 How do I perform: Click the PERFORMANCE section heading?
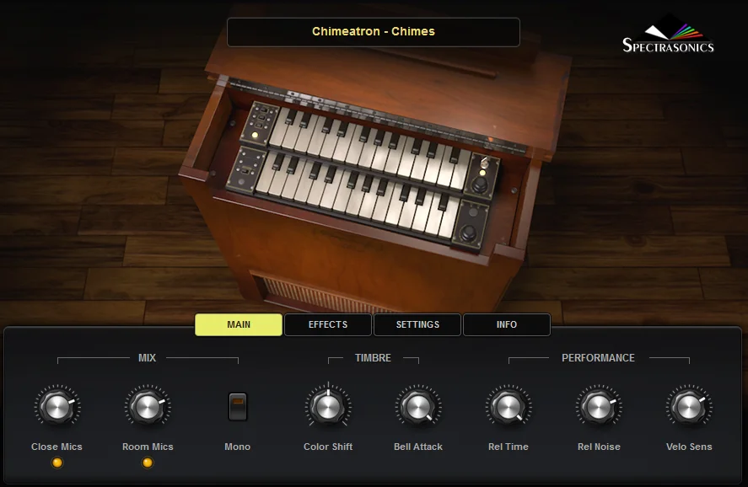point(598,358)
